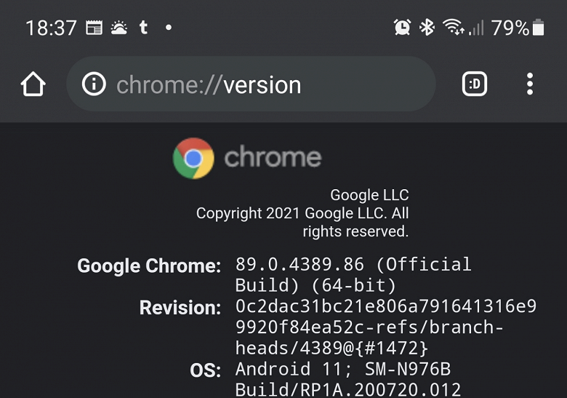
Task: Tap the battery status icon
Action: (538, 28)
